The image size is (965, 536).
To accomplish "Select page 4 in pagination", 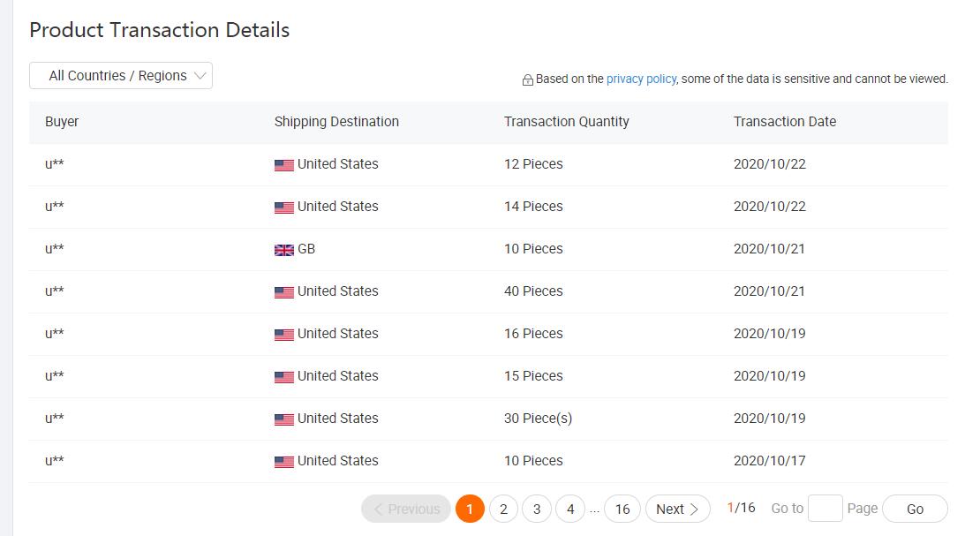I will point(569,509).
